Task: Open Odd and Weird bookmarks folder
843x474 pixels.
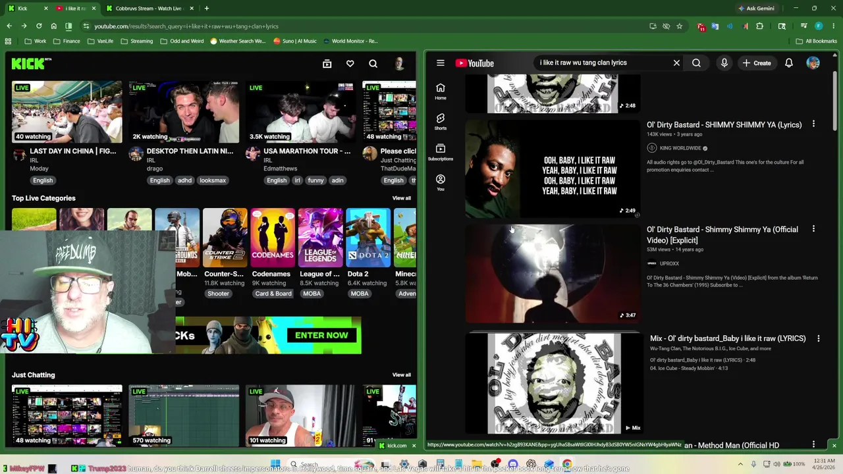Action: 182,41
